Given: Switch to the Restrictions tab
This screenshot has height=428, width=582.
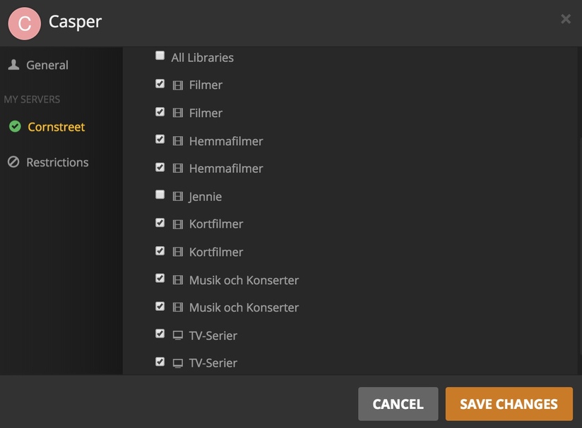Looking at the screenshot, I should pyautogui.click(x=57, y=162).
